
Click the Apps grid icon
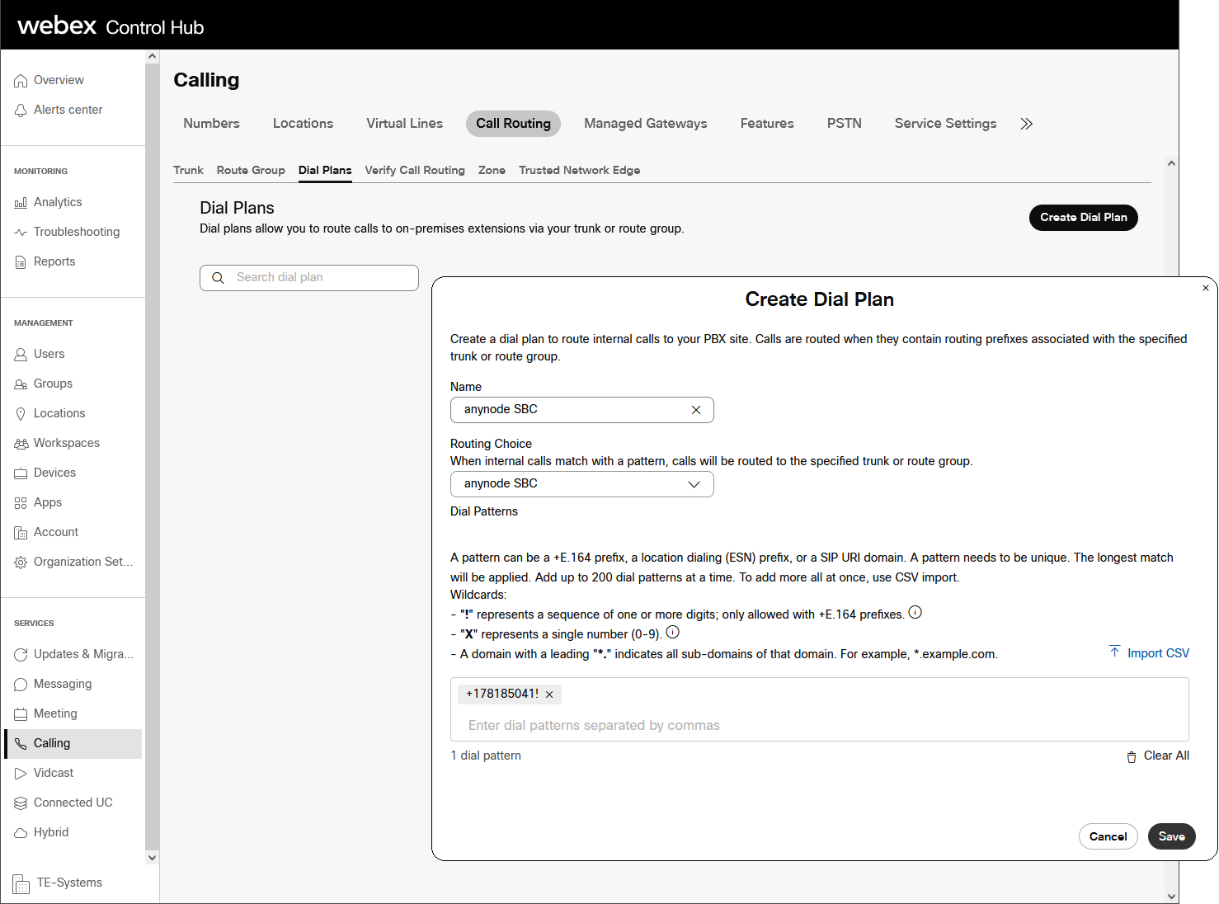(21, 503)
